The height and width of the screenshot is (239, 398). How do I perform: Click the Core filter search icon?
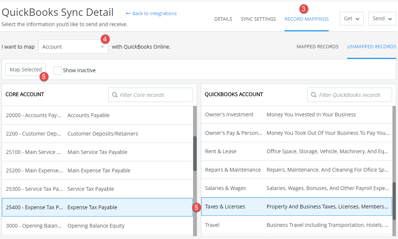pos(115,95)
